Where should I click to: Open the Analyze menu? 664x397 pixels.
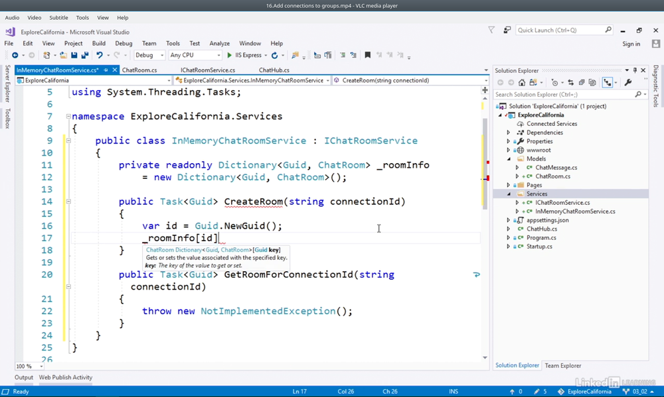[x=219, y=43]
